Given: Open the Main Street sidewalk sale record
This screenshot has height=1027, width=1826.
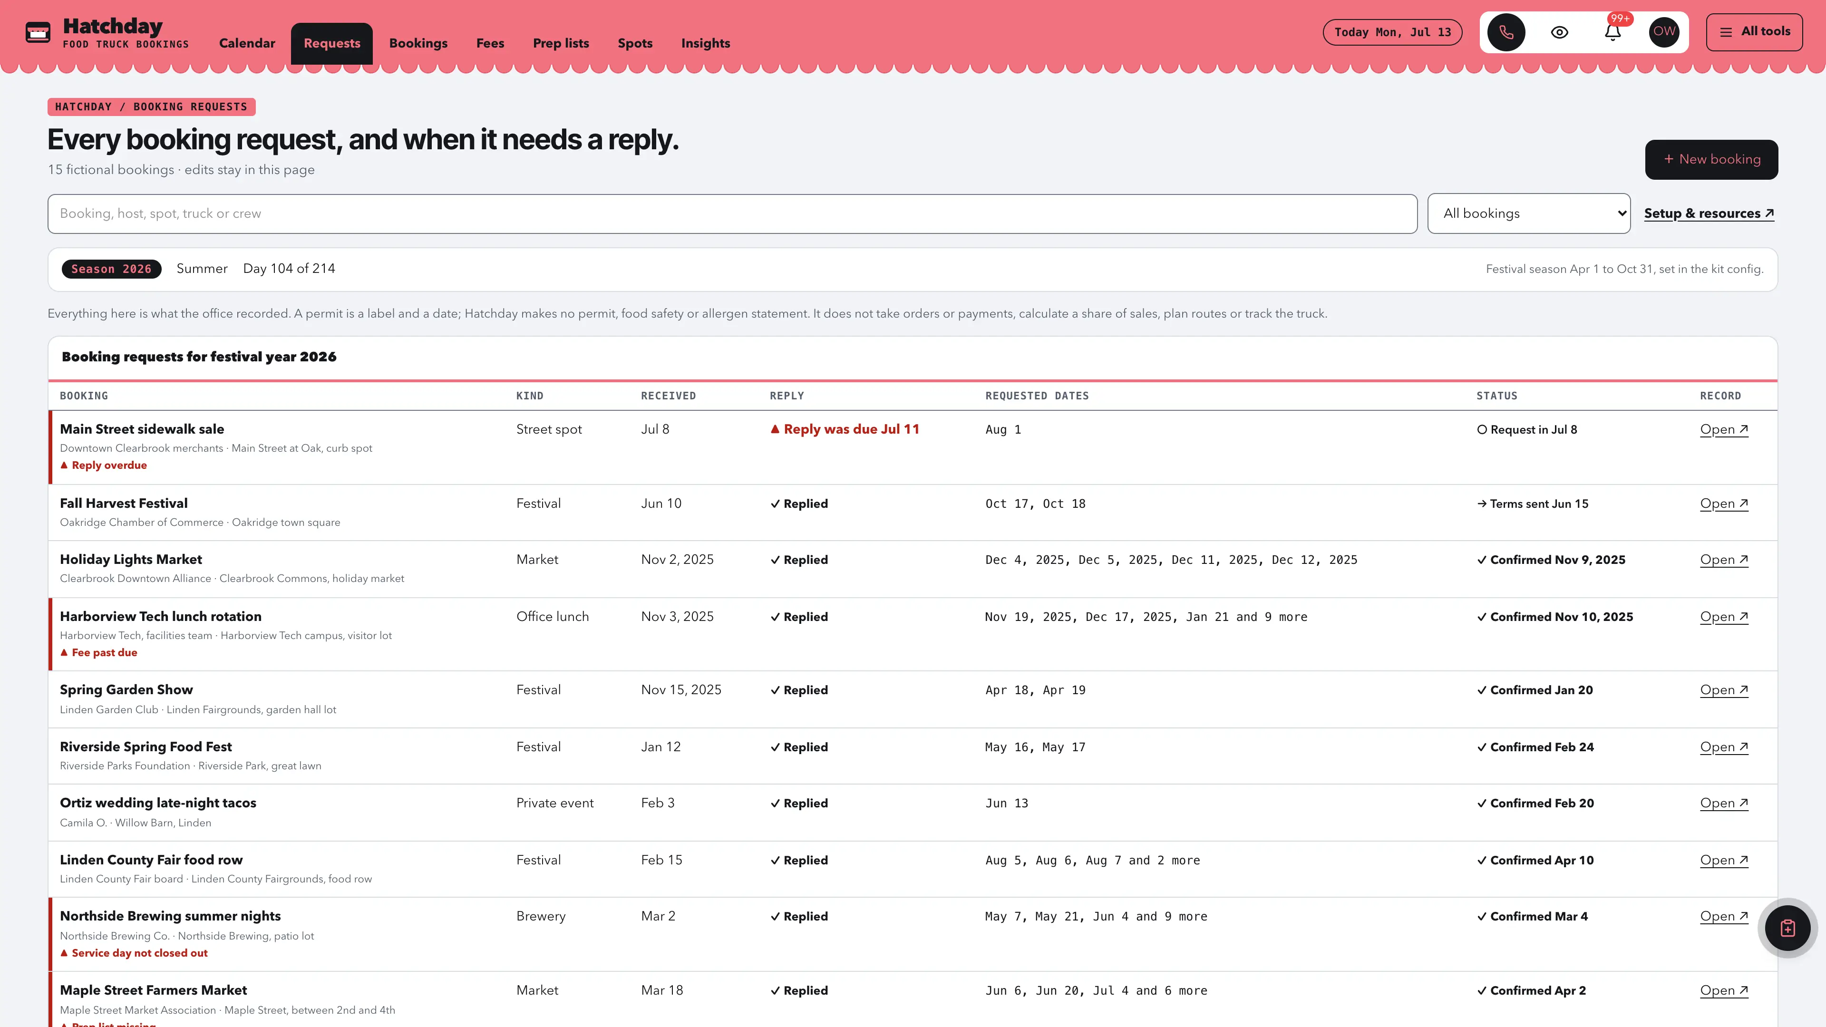Looking at the screenshot, I should pyautogui.click(x=1724, y=429).
